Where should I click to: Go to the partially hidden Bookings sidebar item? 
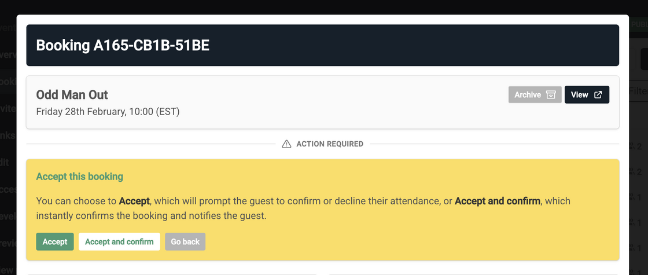point(8,82)
